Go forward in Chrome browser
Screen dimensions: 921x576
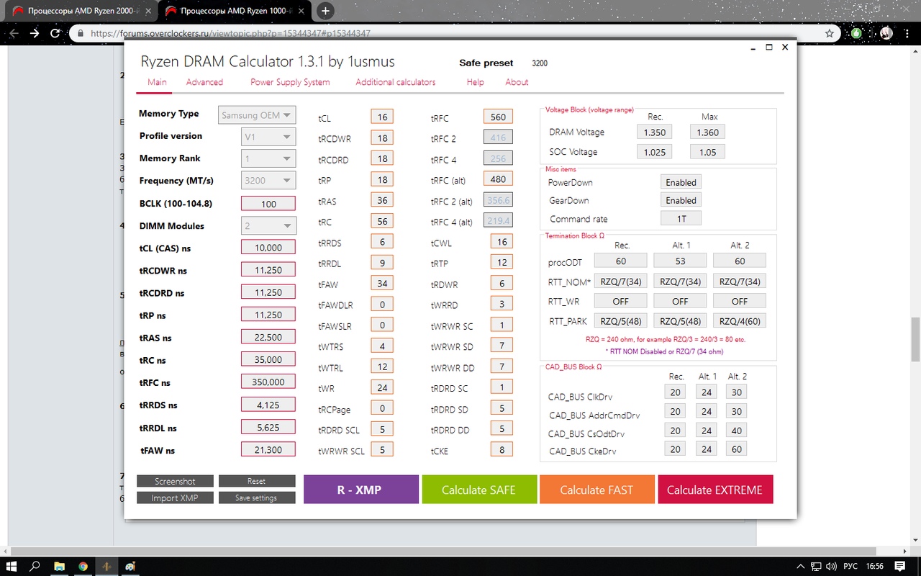(x=35, y=33)
